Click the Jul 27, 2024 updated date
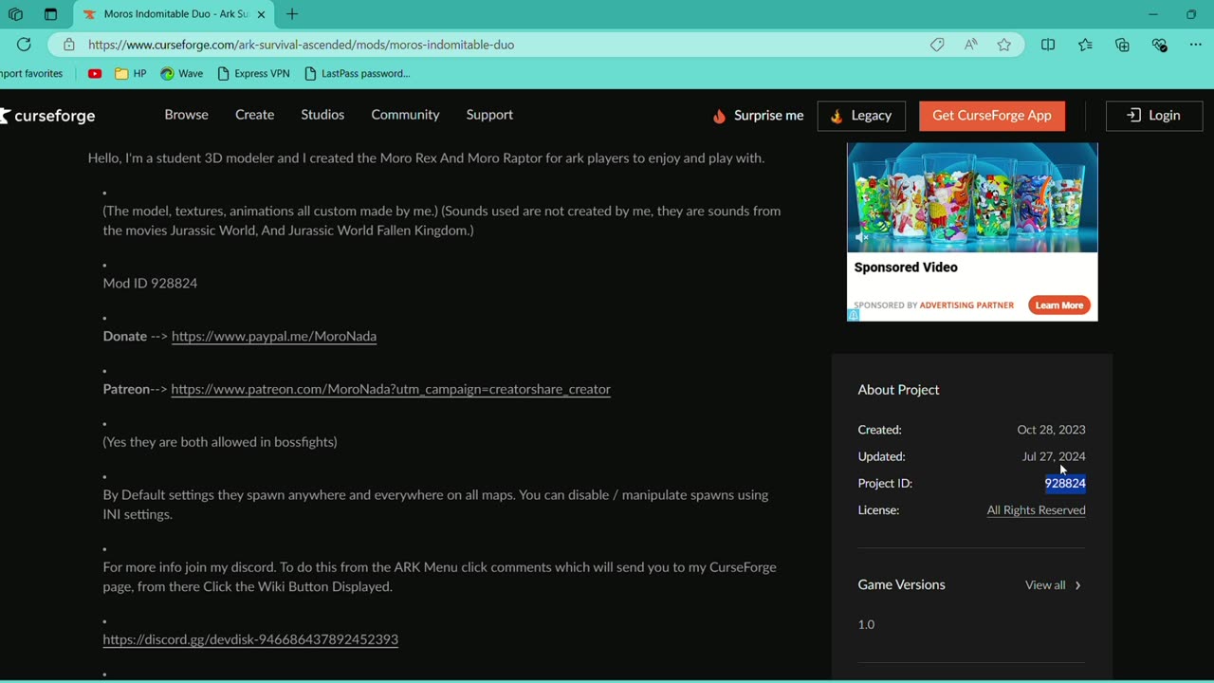 click(x=1054, y=456)
